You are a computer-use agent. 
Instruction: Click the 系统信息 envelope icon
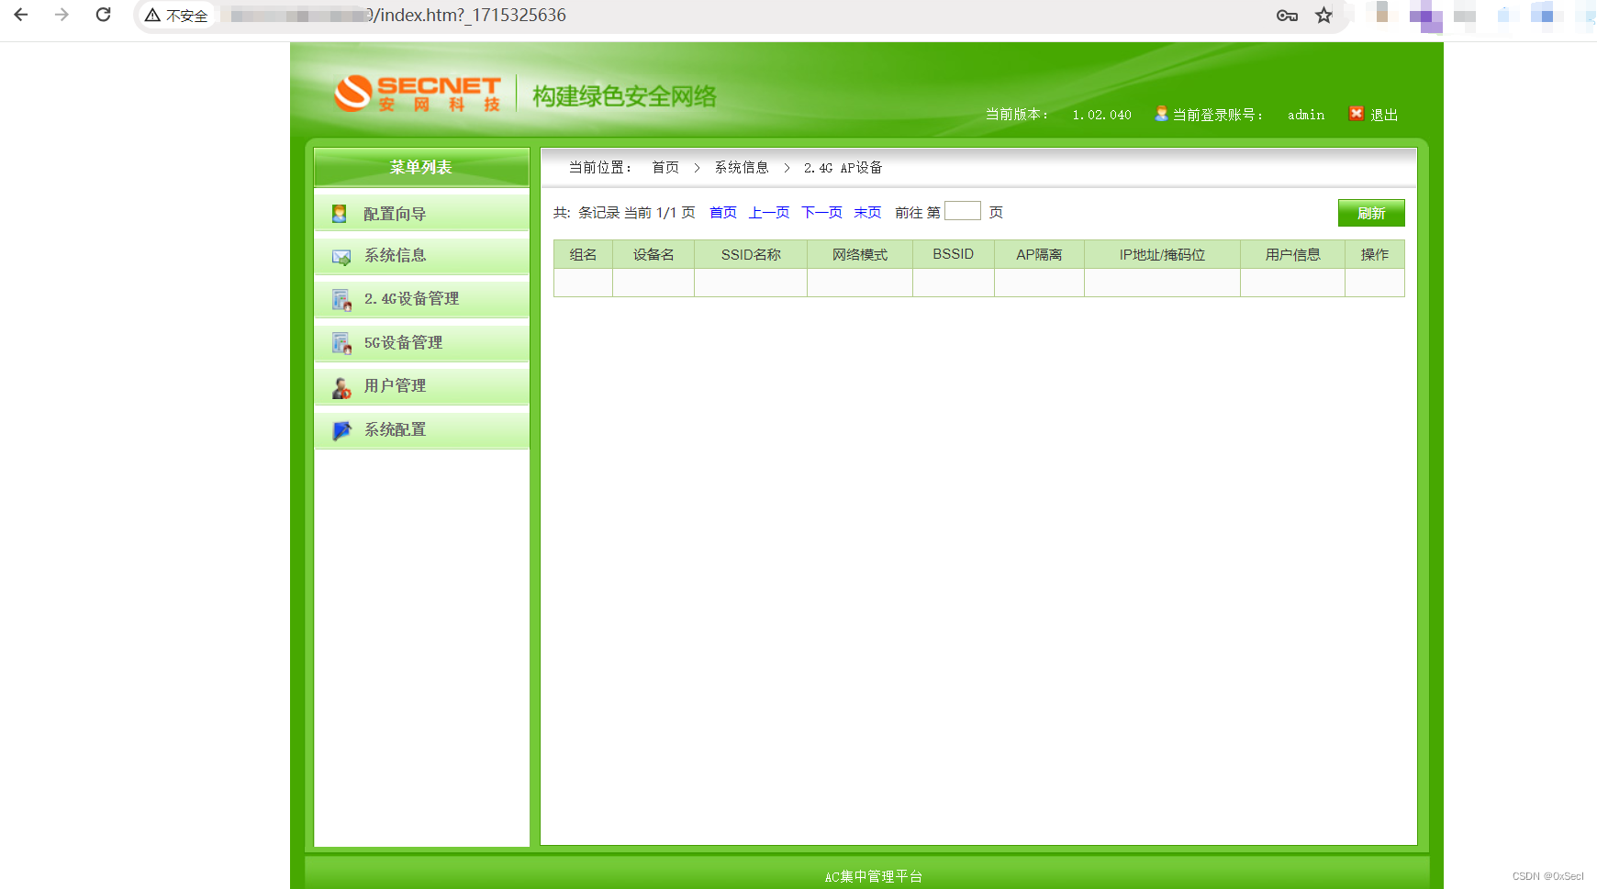pos(341,257)
